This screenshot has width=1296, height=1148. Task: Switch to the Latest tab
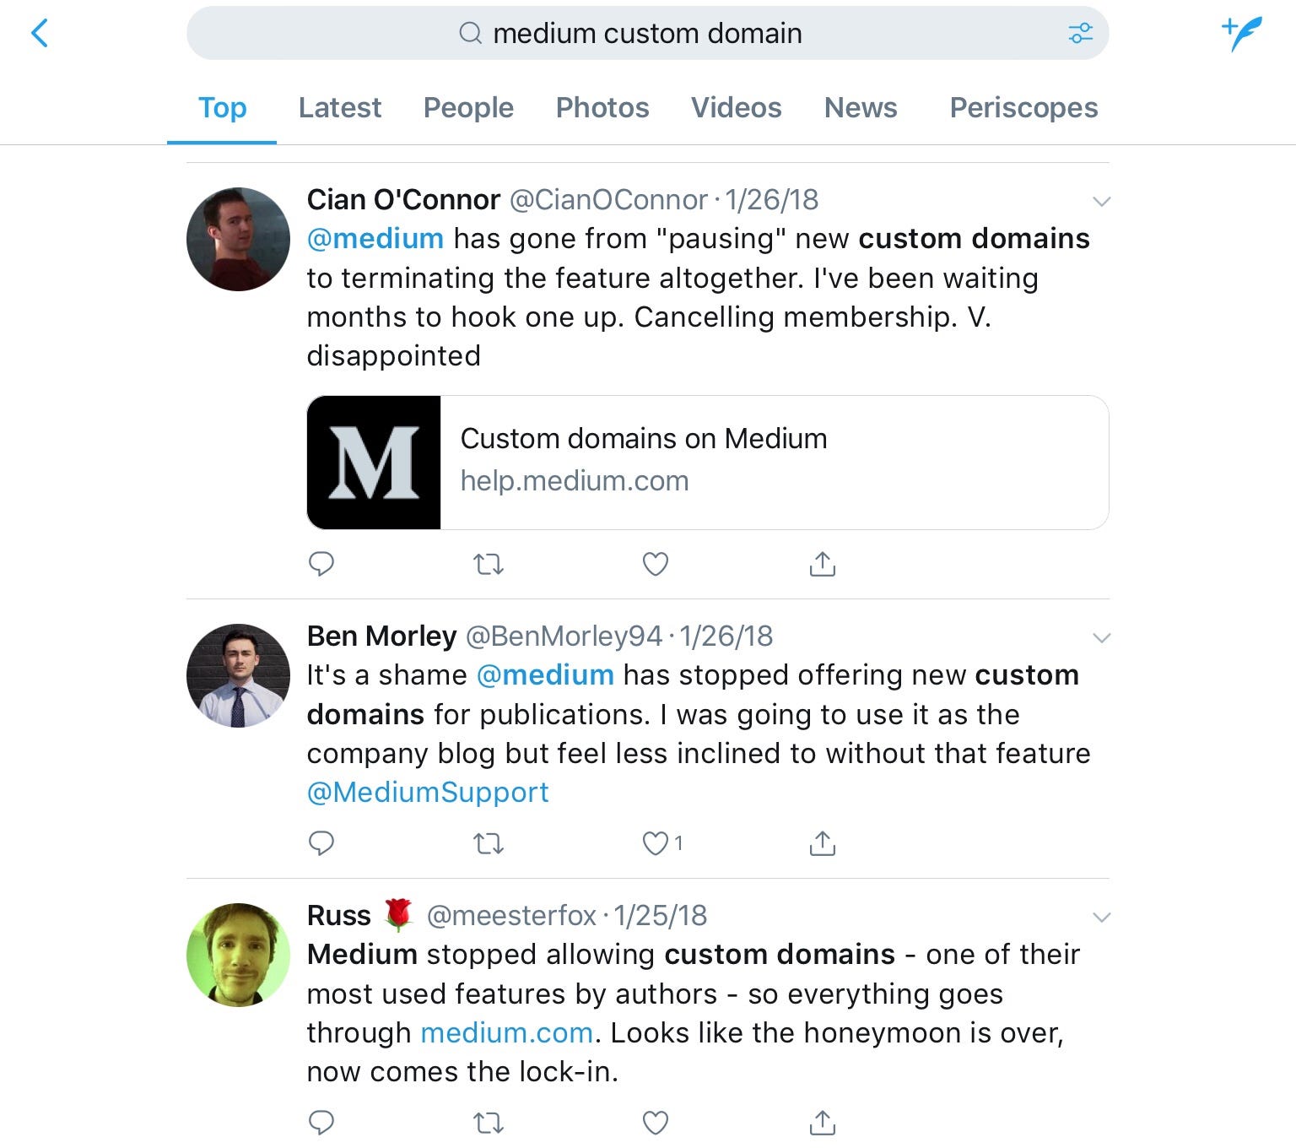coord(339,108)
